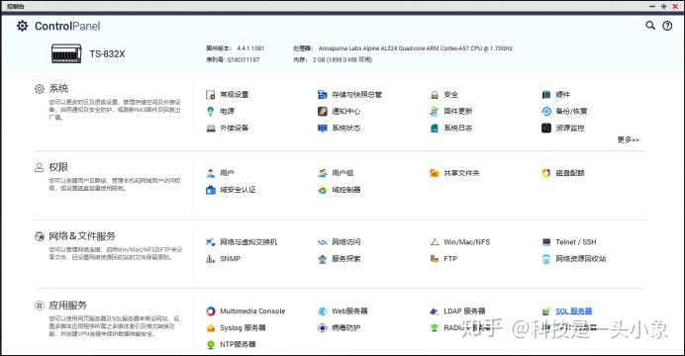Open the search icon in the header
This screenshot has width=685, height=356.
pos(650,26)
